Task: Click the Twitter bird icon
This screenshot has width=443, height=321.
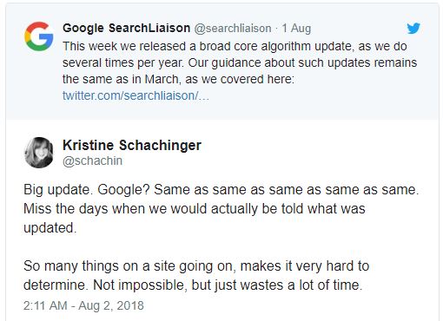Action: click(413, 29)
